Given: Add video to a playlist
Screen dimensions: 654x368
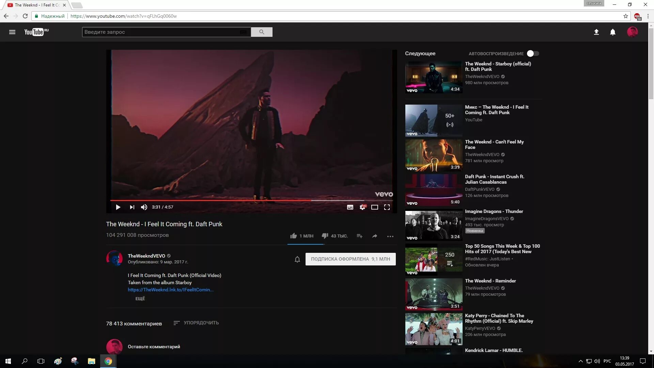Looking at the screenshot, I should (360, 236).
